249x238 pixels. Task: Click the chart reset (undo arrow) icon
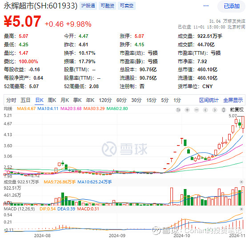[x=178, y=110]
